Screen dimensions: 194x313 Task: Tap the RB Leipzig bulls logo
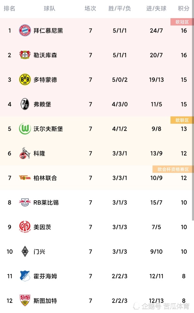pos(25,202)
